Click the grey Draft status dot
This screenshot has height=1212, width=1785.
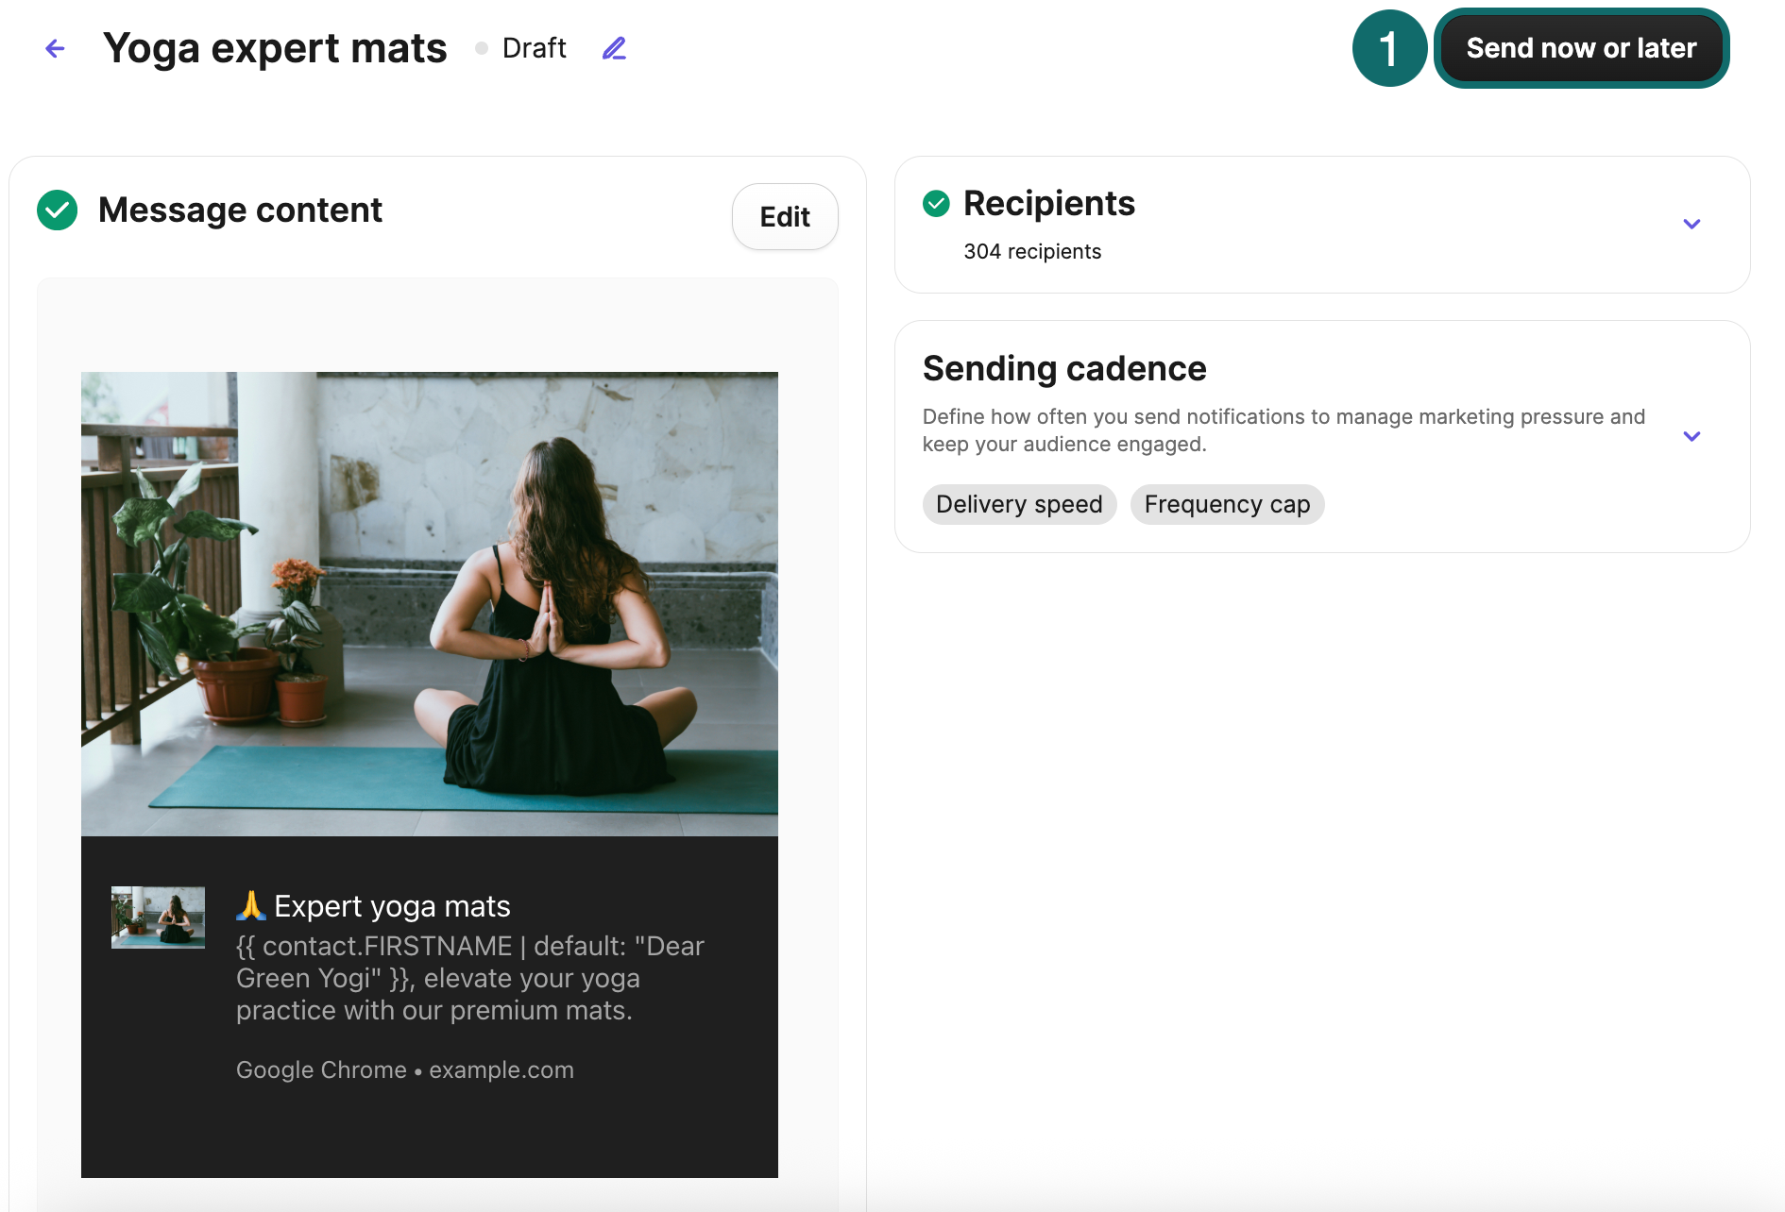click(x=482, y=48)
